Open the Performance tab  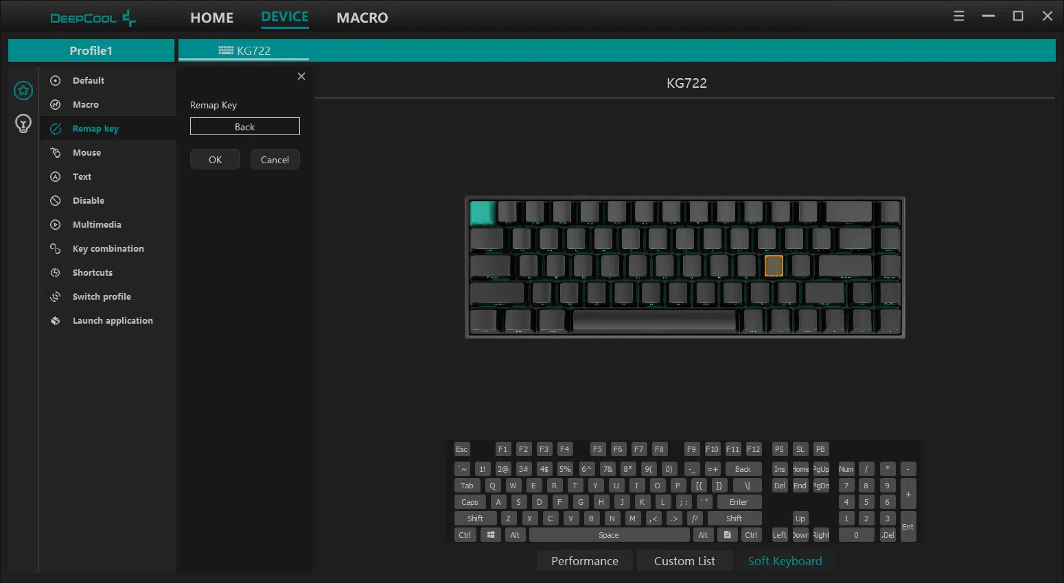[585, 561]
